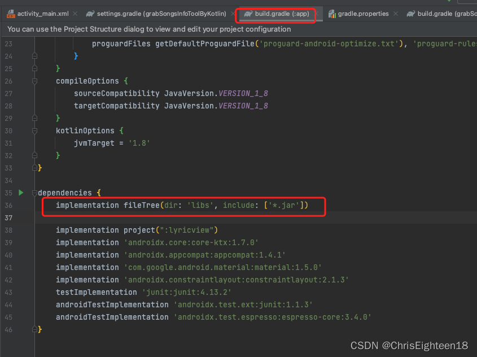Image resolution: width=477 pixels, height=357 pixels.
Task: Click the Gradle elephant icon on build.gradle (:app) tab
Action: pos(248,14)
